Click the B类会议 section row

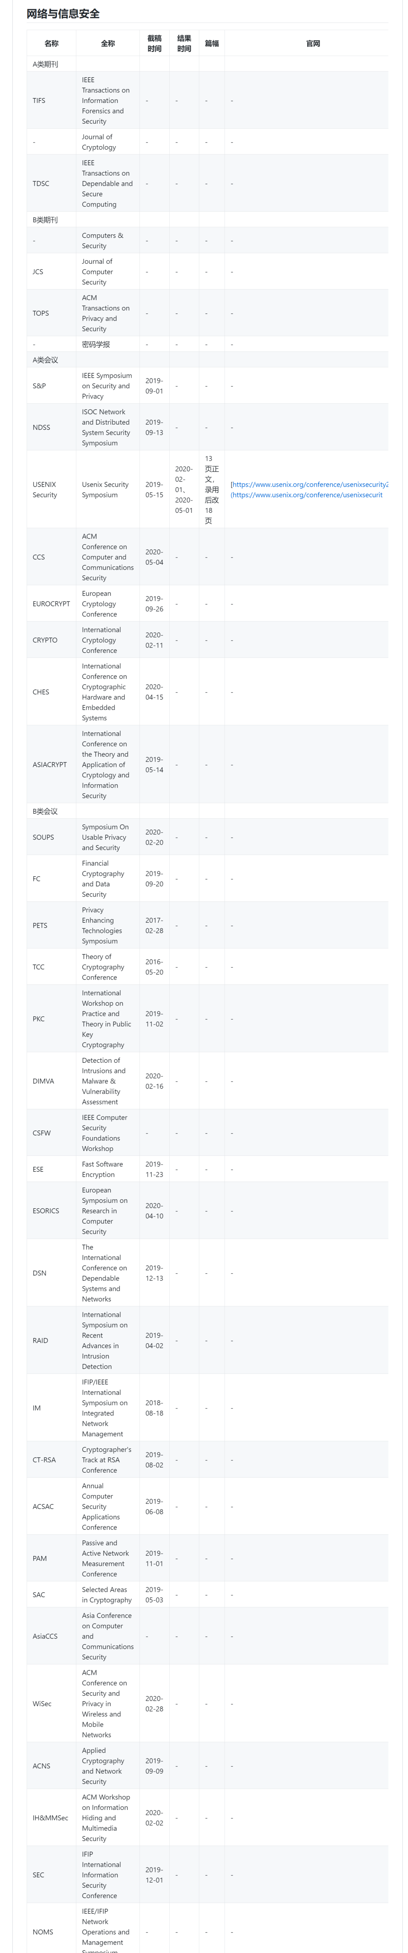45,811
